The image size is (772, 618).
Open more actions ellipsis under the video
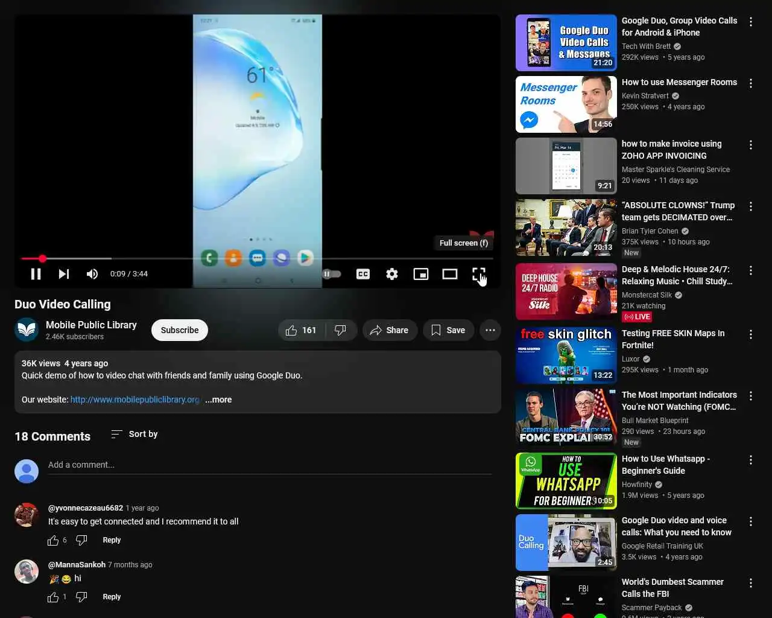(x=490, y=330)
